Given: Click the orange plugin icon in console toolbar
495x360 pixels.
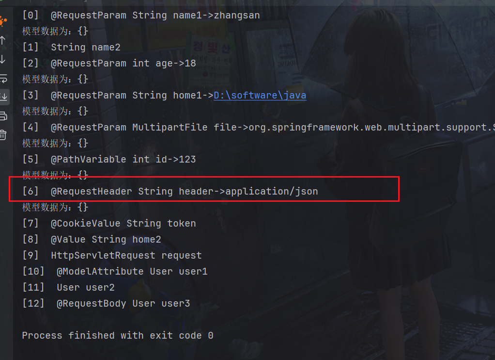Looking at the screenshot, I should (x=3, y=21).
